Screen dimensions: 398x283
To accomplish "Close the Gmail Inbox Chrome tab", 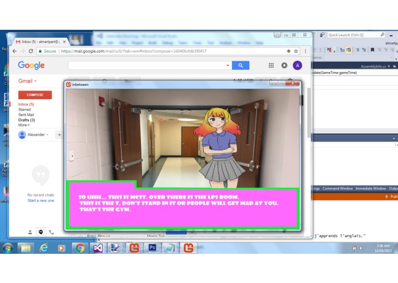I will (x=64, y=42).
